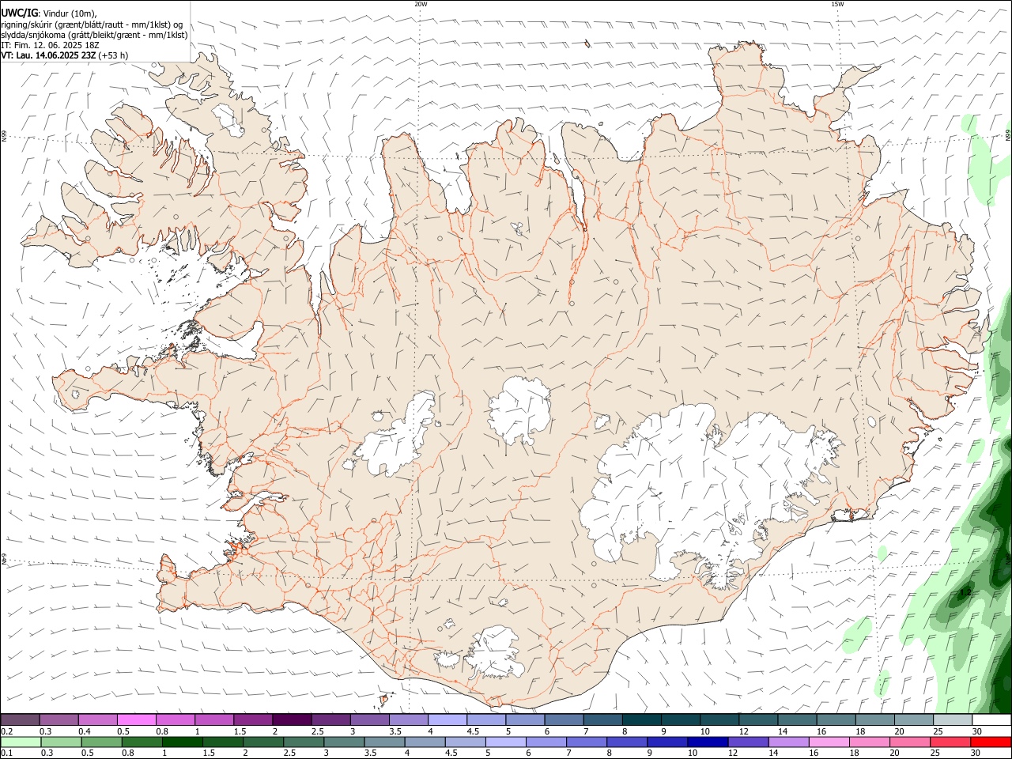Image resolution: width=1012 pixels, height=759 pixels.
Task: Click the dark blue swatch starting at 10 in lower legend row
Action: (x=708, y=742)
